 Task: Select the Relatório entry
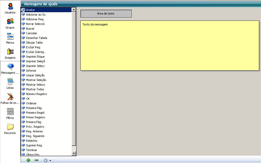pos(46,141)
